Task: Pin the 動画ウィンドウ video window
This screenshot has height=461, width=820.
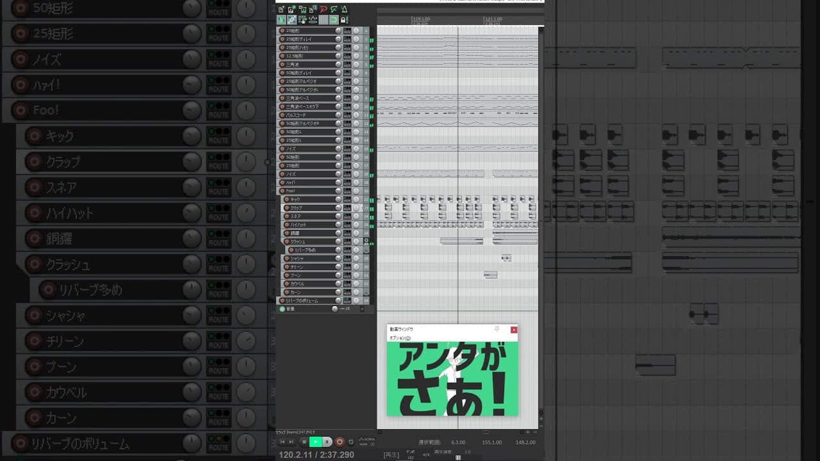Action: click(x=496, y=329)
